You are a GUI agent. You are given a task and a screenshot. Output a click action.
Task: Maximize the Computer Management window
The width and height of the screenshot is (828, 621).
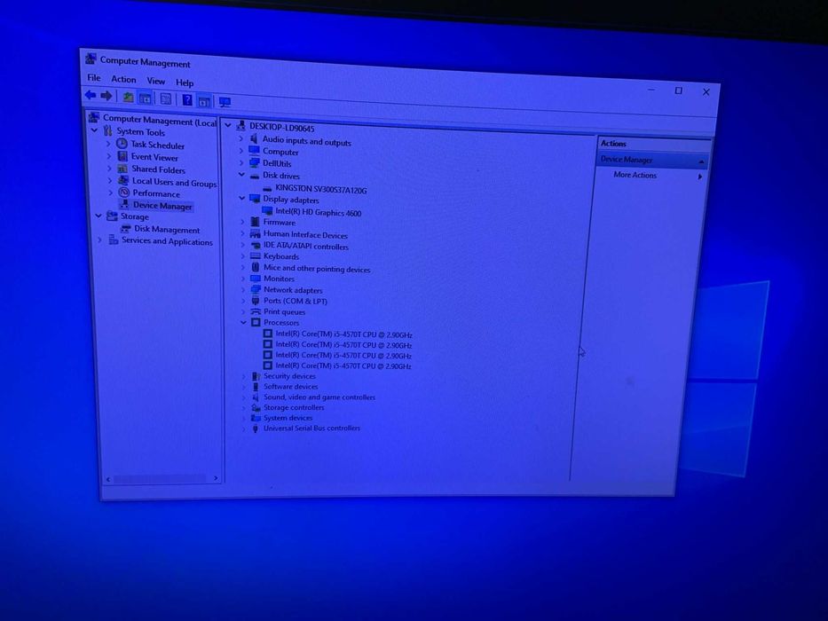(x=679, y=90)
